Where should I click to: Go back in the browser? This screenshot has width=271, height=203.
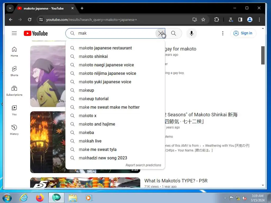tap(11, 20)
